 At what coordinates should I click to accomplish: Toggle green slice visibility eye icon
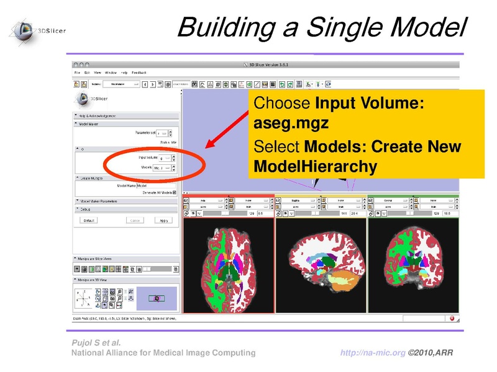tap(378, 213)
